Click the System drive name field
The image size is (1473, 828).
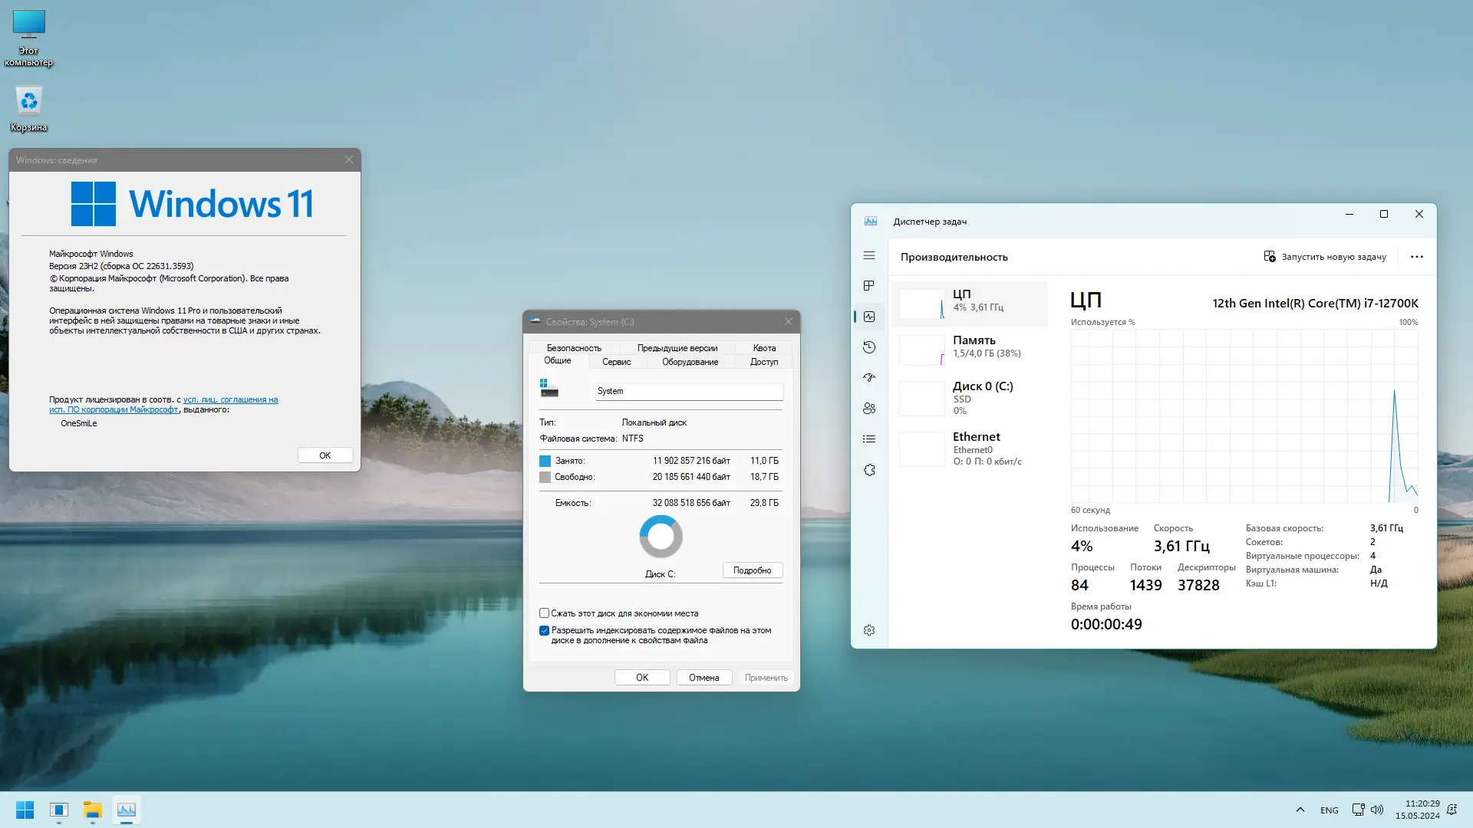(x=688, y=391)
